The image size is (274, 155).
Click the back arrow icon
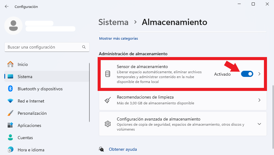(x=7, y=7)
